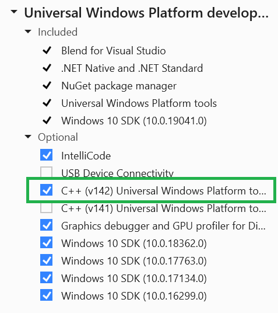Screen dimensions: 278x313
Task: Collapse the Universal Windows Platform development section
Action: pos(14,12)
